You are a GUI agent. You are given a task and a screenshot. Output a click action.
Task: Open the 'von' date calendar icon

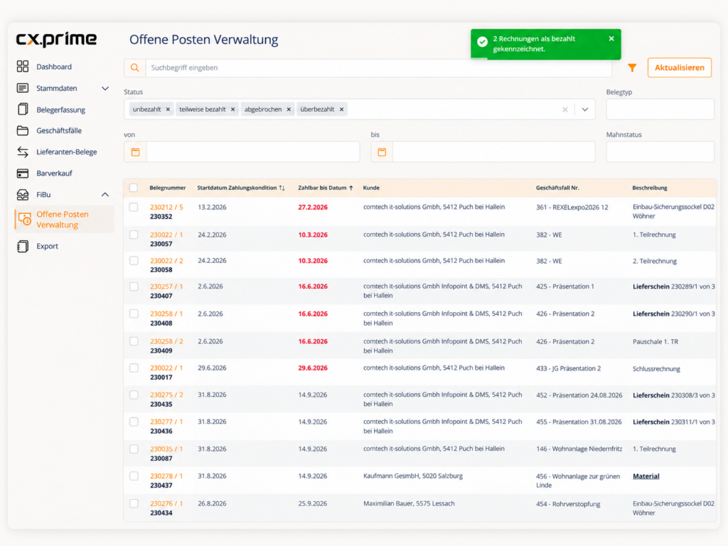135,152
